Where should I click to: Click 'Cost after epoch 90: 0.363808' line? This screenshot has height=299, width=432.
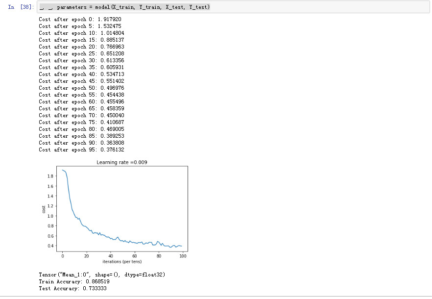click(81, 143)
